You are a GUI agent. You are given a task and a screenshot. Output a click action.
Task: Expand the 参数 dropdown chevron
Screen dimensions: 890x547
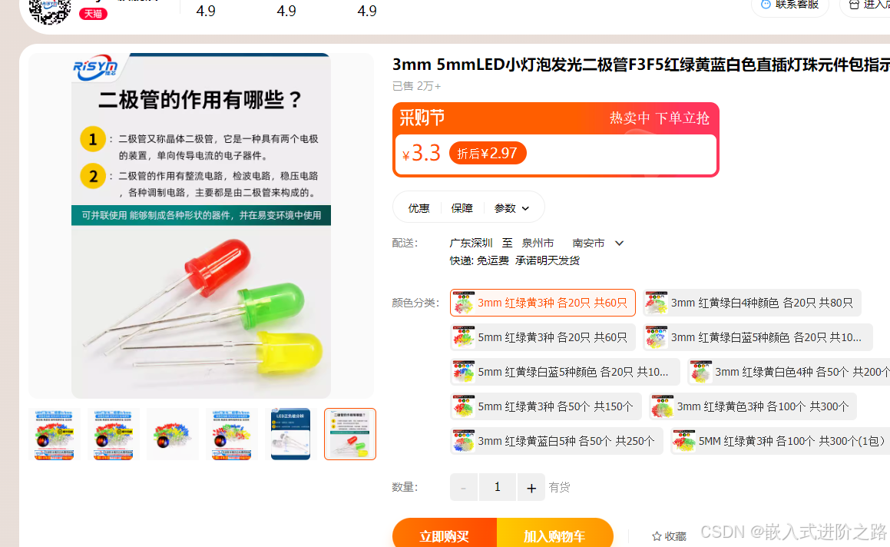(x=525, y=208)
